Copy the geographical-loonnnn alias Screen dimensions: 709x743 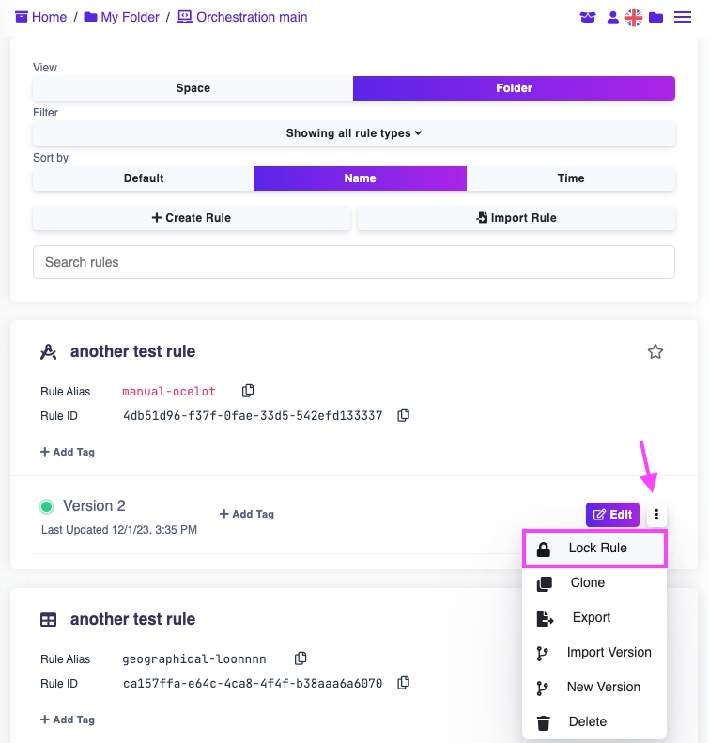pos(301,658)
